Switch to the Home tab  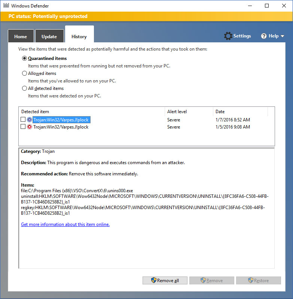coord(21,36)
